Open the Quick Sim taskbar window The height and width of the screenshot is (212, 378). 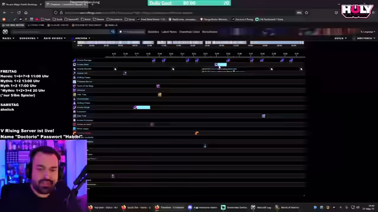click(x=136, y=207)
